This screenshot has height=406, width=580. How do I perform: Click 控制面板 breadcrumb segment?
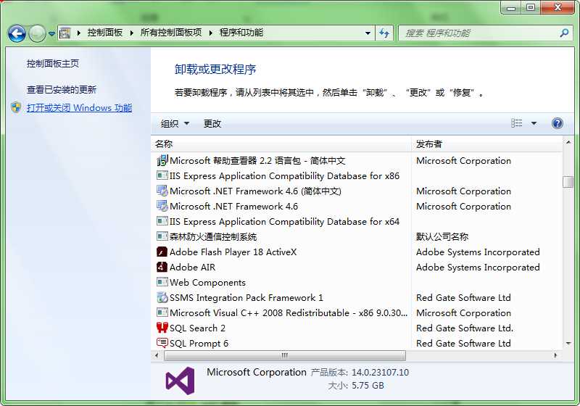[x=104, y=33]
